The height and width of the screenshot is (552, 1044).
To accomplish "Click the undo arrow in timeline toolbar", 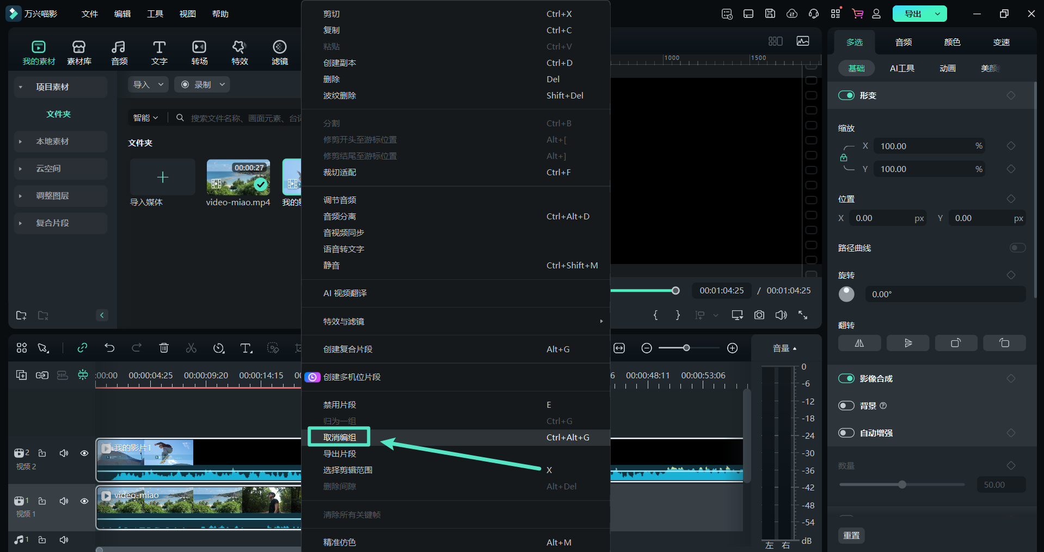I will [109, 348].
